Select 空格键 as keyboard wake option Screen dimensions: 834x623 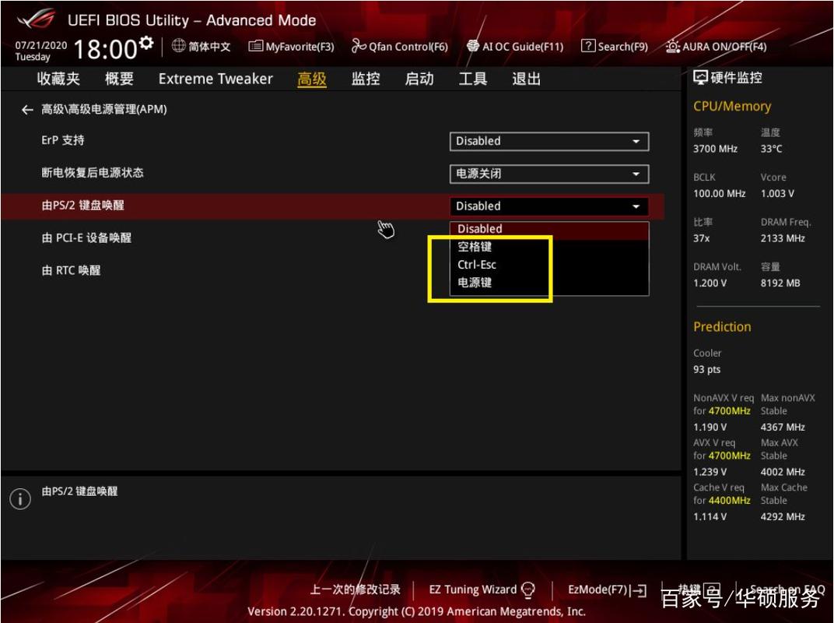[x=475, y=247]
